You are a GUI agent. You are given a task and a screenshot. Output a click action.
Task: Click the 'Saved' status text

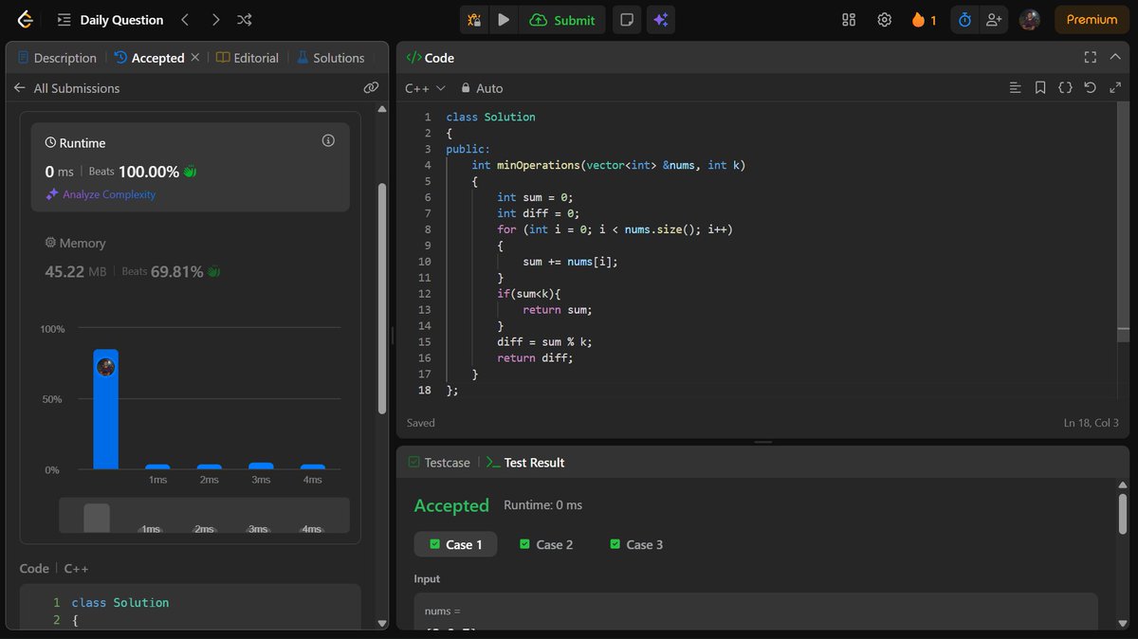click(421, 423)
